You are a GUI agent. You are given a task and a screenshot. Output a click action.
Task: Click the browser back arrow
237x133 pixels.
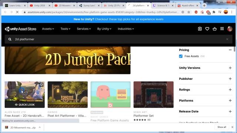pyautogui.click(x=6, y=12)
